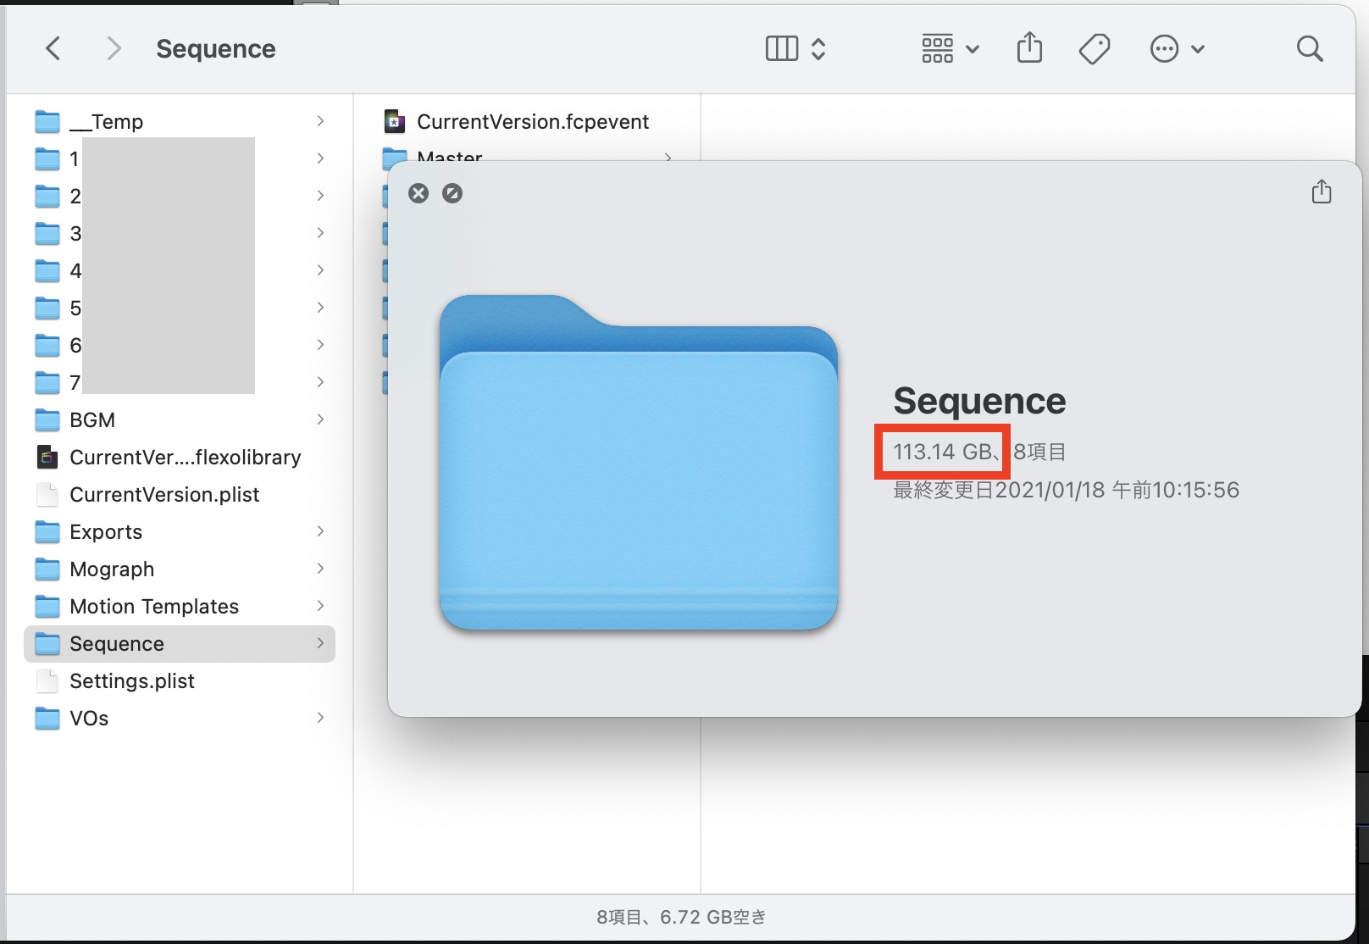The width and height of the screenshot is (1369, 944).
Task: Close the Quick Look preview panel
Action: [x=418, y=193]
